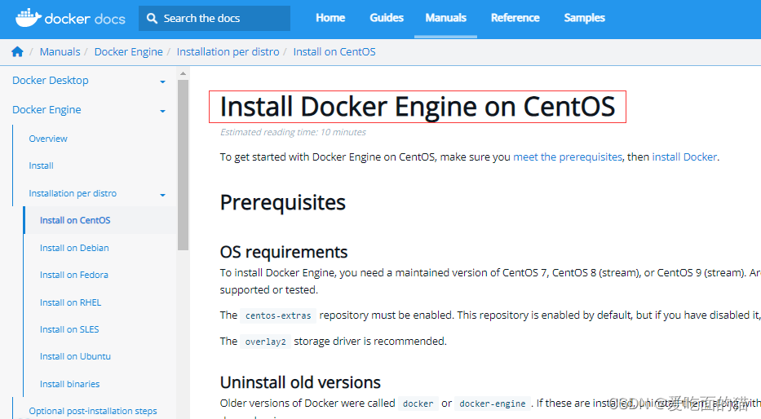The height and width of the screenshot is (419, 761).
Task: Collapse the Docker Desktop sidebar arrow
Action: [162, 82]
